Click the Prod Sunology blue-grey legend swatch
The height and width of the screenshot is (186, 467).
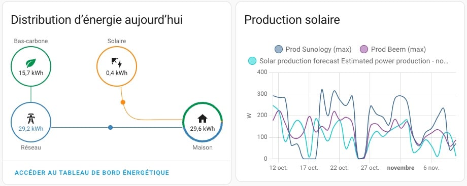(279, 49)
